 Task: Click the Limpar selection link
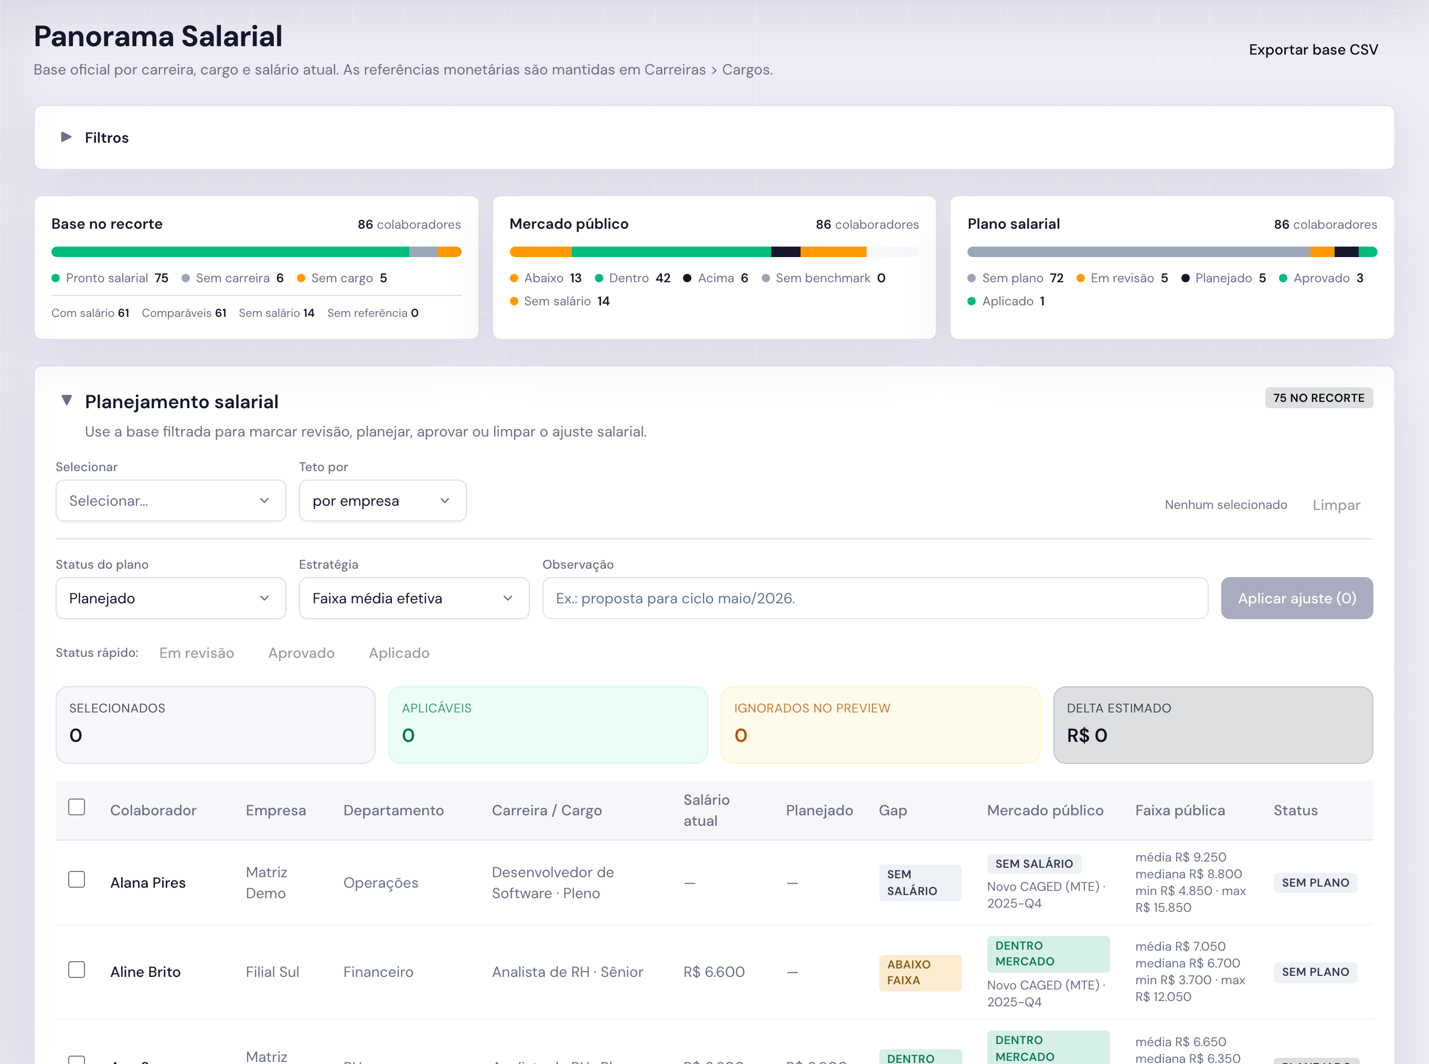pos(1336,505)
